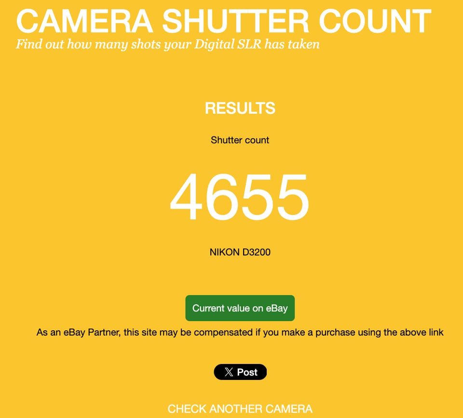Click "Digital SLR" in the italic tagline
The image size is (463, 418).
point(228,44)
